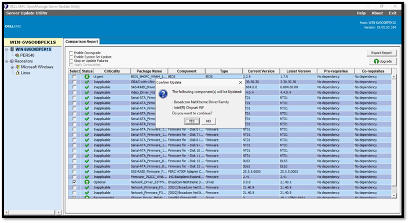Select the WIN-6V6O0BPEK1S host in tree
The image size is (409, 223).
[33, 50]
